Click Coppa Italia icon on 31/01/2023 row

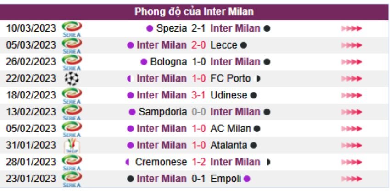tap(71, 146)
